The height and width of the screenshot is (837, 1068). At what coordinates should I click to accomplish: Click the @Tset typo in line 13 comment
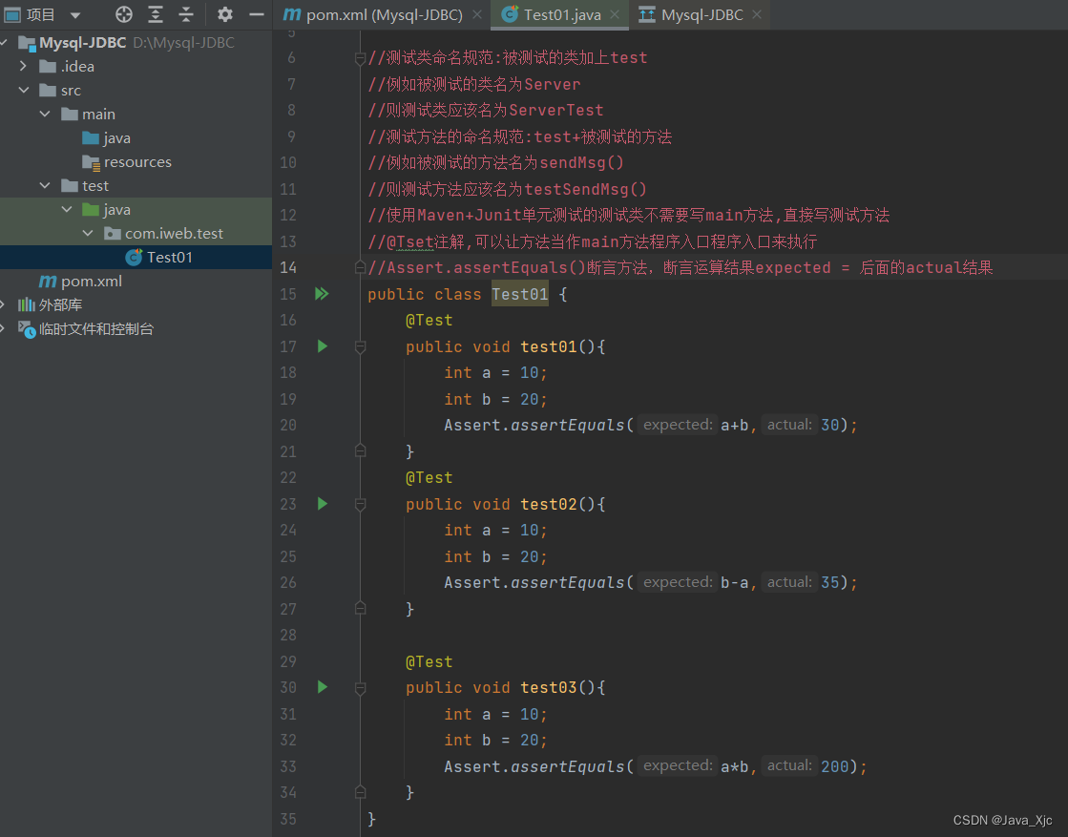[410, 241]
